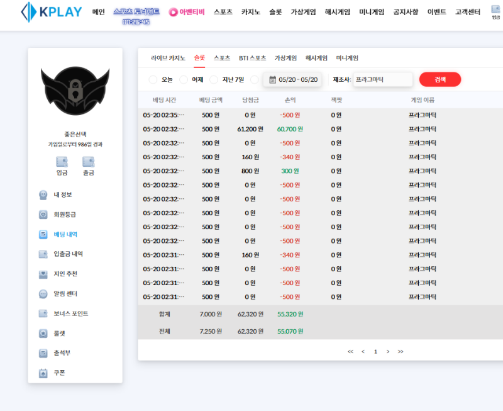Open the 쿠폰 sidebar link
Screen dimensions: 503x411
tap(59, 373)
